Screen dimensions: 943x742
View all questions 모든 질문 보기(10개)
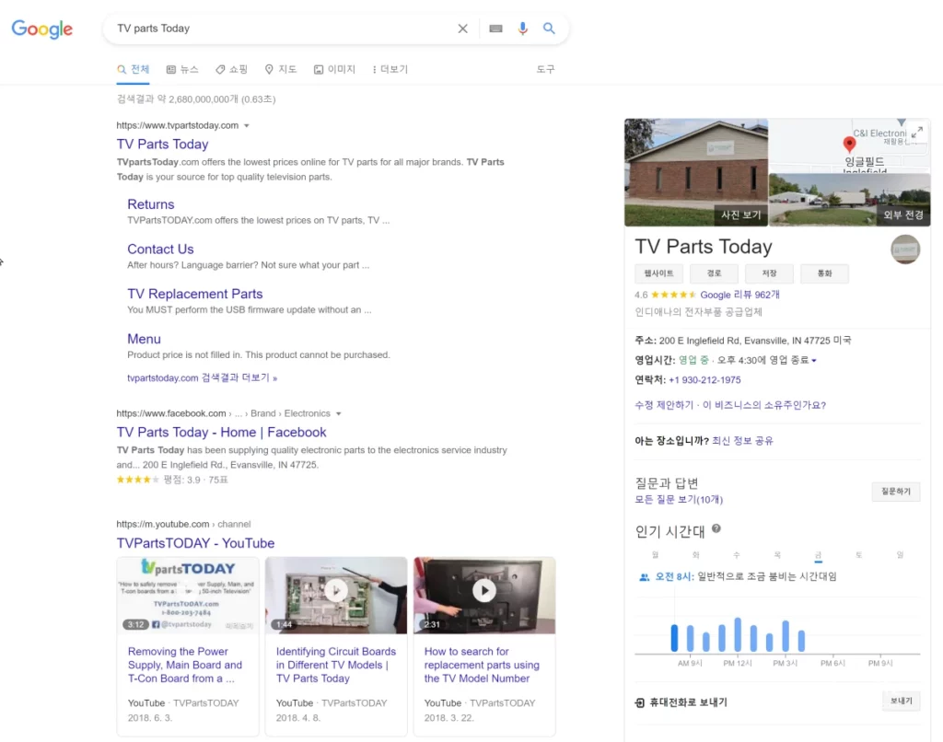(x=679, y=500)
